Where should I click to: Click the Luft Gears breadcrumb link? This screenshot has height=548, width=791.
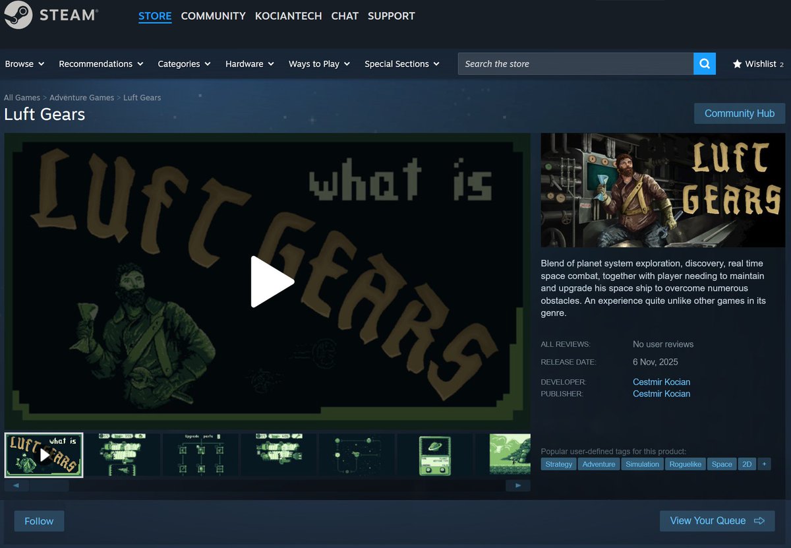coord(142,98)
